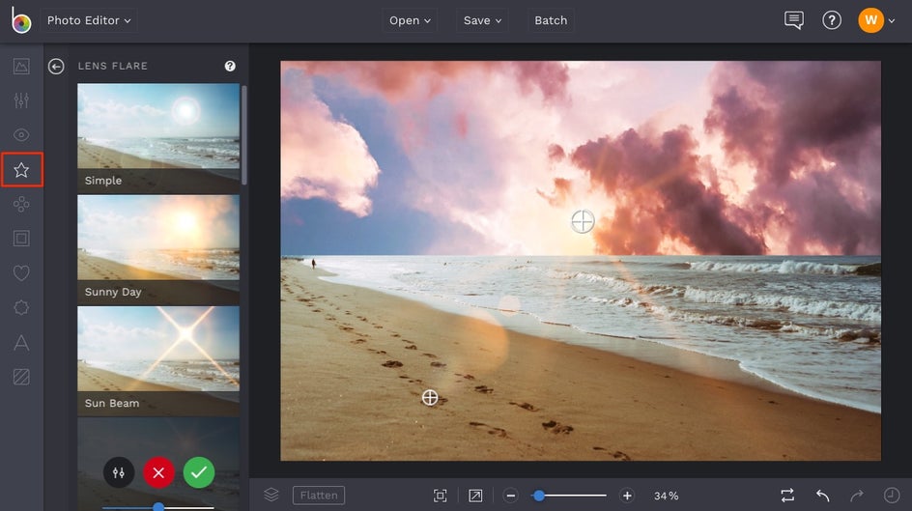Open the Open menu
The width and height of the screenshot is (912, 511).
(x=410, y=20)
